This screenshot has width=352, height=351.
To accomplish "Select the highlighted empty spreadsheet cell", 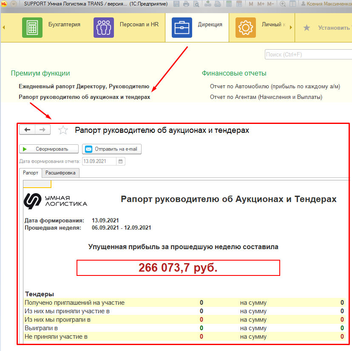I will (x=37, y=184).
